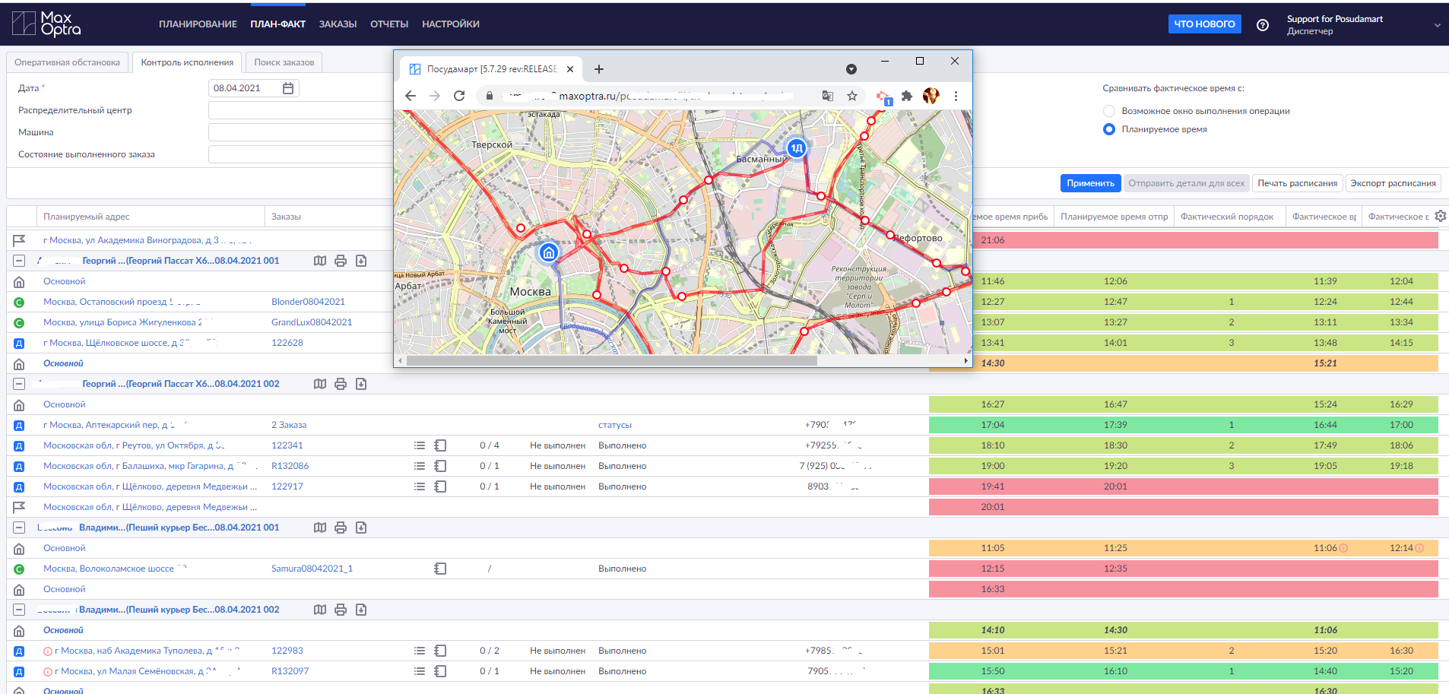Viewport: 1449px width, 694px height.
Task: Click the map icon for route Пассат 001
Action: (x=320, y=261)
